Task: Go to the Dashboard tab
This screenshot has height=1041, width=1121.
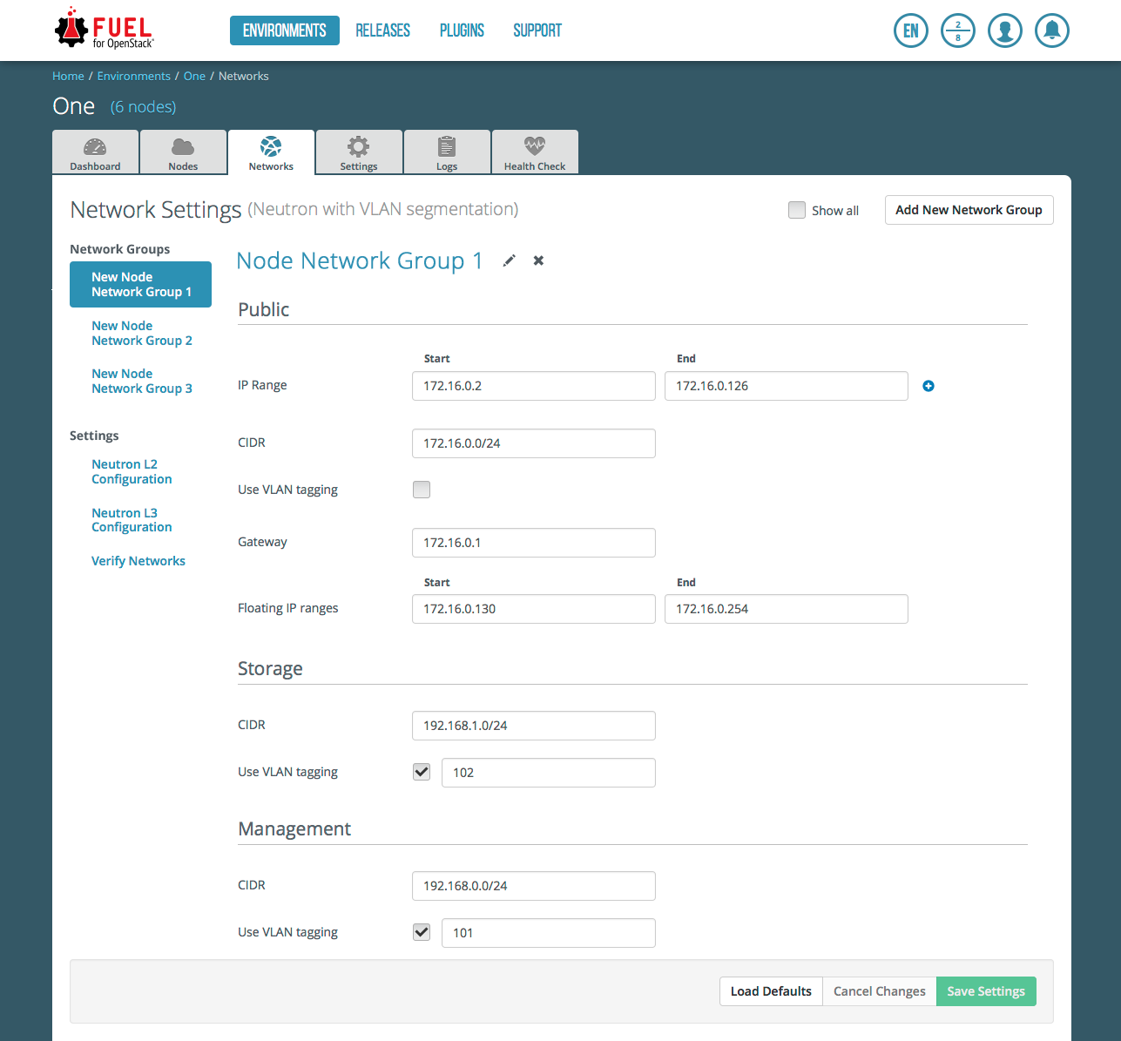Action: point(95,153)
